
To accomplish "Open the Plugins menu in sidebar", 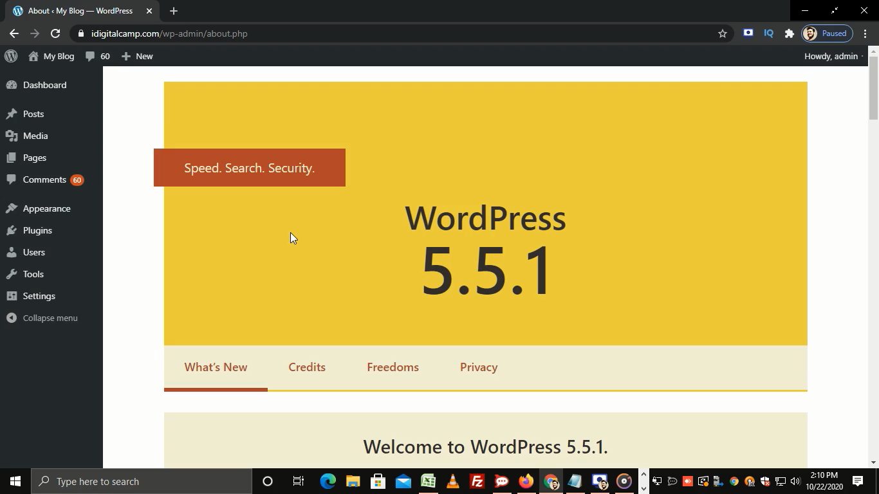I will pos(37,230).
